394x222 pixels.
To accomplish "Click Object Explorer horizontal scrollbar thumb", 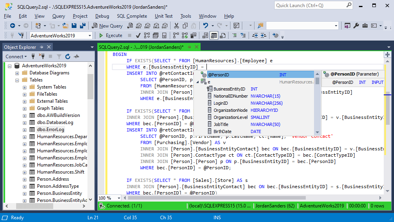I will 35,206.
